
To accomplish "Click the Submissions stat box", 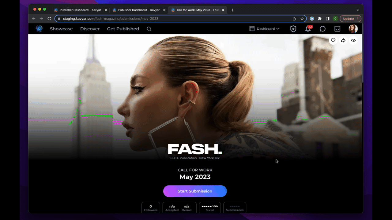I will click(x=235, y=208).
